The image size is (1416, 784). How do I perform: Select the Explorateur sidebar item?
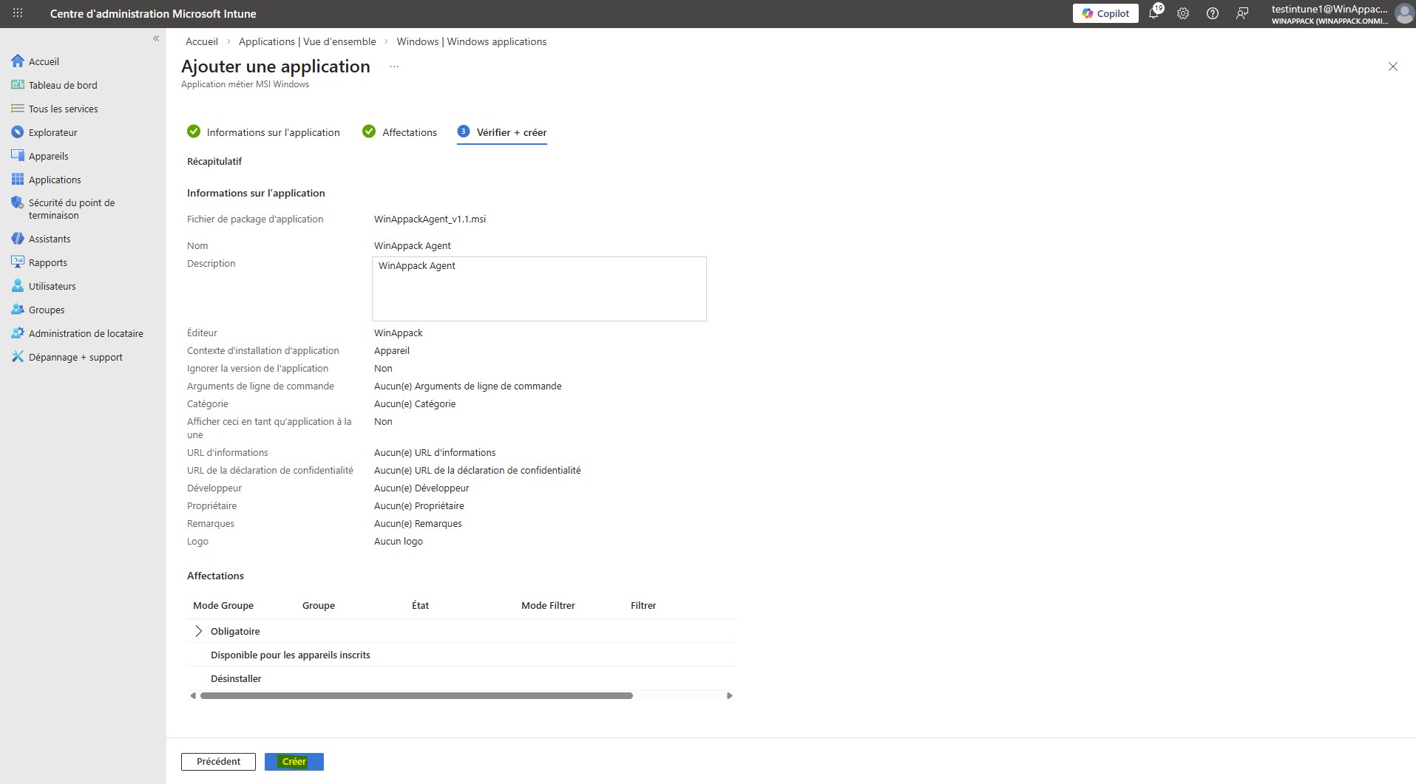pos(52,132)
